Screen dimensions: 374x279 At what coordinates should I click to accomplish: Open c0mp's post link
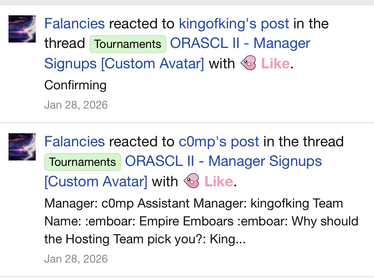(x=219, y=141)
